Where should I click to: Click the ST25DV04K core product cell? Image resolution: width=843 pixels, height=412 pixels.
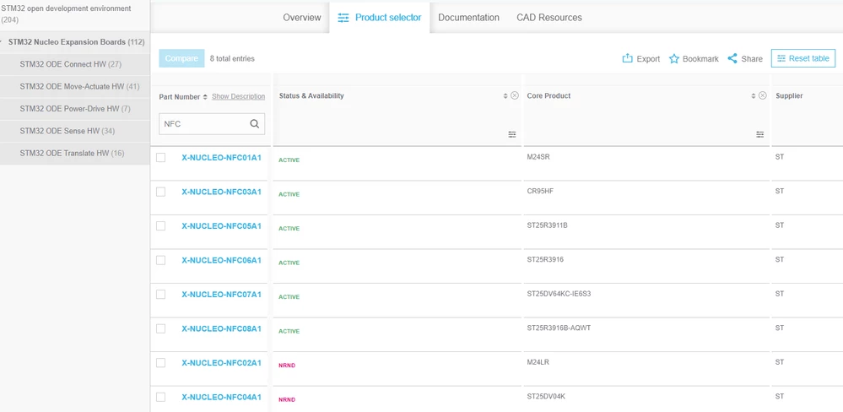click(546, 397)
